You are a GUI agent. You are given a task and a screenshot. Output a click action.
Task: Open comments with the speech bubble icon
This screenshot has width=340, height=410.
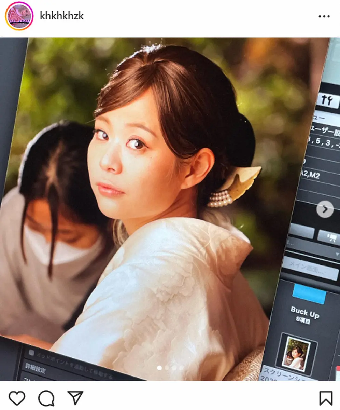coord(46,398)
